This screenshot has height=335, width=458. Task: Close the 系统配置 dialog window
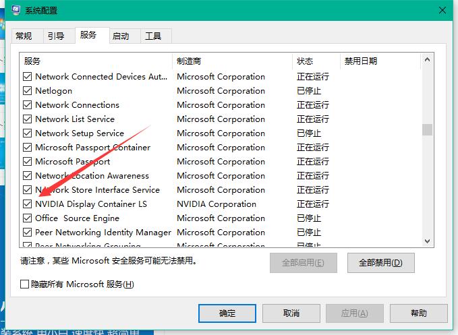point(442,10)
